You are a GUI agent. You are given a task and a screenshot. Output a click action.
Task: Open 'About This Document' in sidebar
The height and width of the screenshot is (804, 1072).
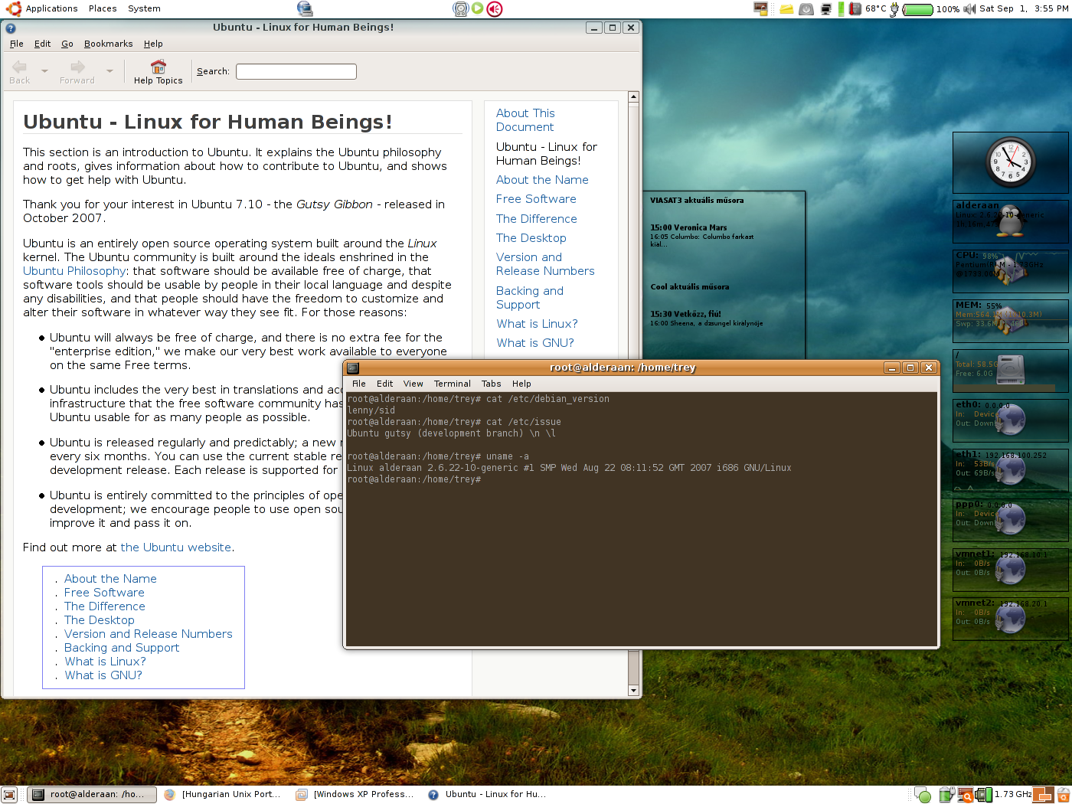point(525,120)
